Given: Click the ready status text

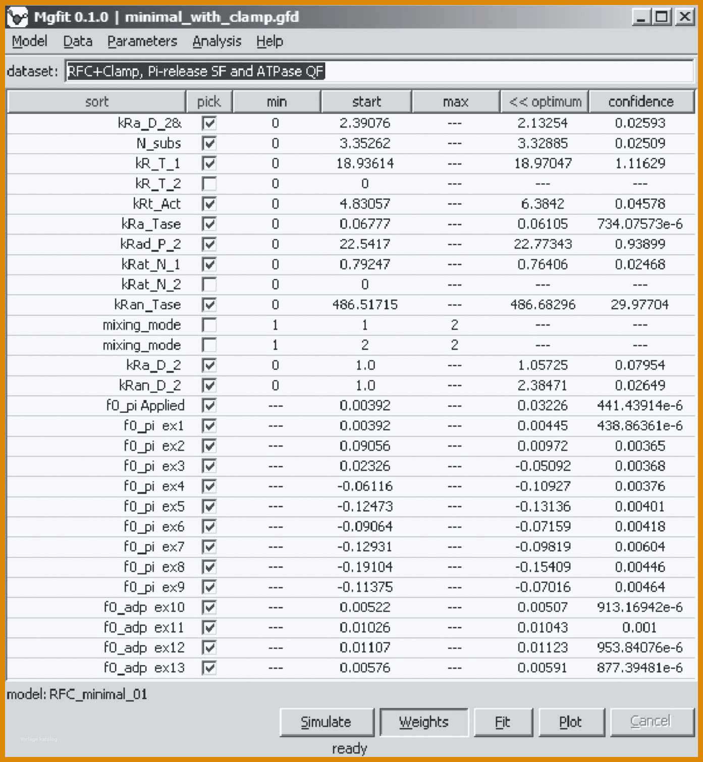Looking at the screenshot, I should click(x=349, y=748).
